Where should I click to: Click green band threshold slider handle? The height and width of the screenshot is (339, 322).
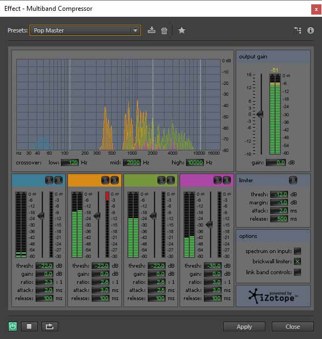[153, 216]
